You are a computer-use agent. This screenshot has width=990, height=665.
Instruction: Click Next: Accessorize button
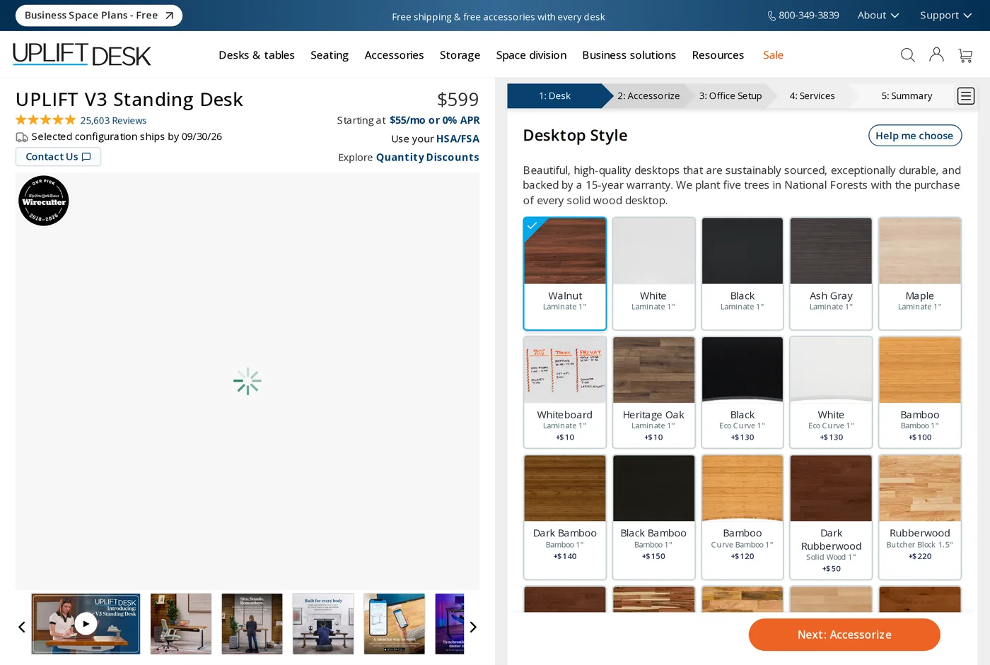tap(844, 635)
